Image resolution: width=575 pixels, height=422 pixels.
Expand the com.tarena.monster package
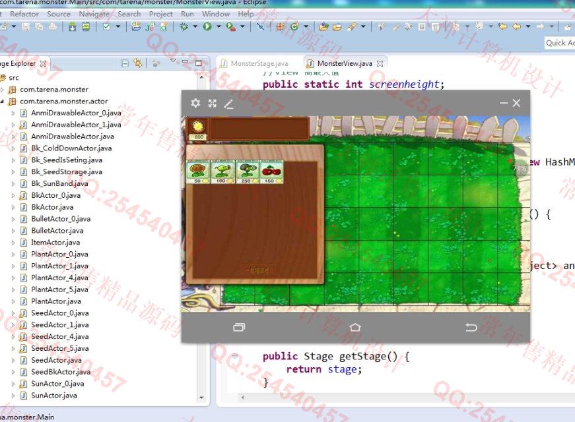[x=2, y=90]
